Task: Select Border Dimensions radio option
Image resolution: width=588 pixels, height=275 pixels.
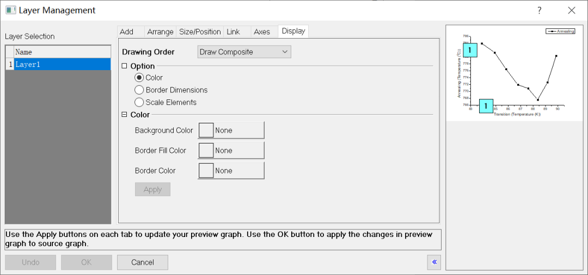Action: 139,90
